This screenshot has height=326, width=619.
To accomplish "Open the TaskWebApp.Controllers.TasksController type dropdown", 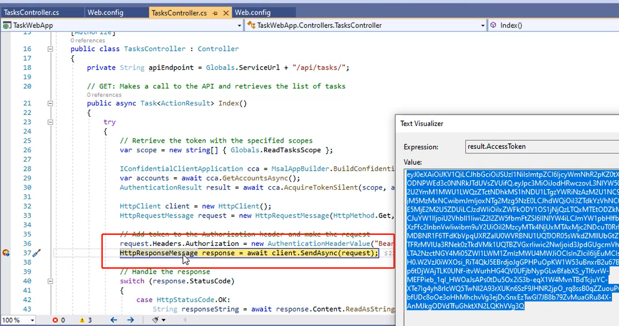I will point(483,25).
